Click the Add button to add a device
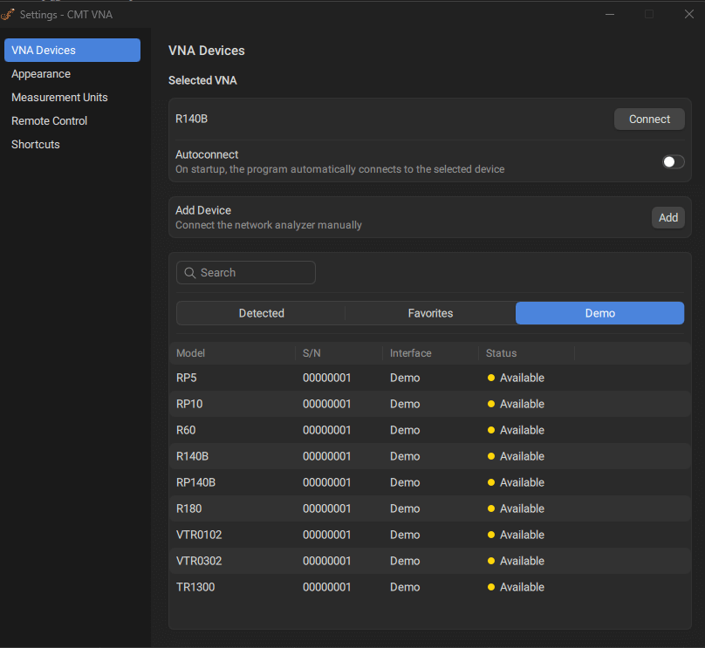This screenshot has width=705, height=648. [667, 218]
